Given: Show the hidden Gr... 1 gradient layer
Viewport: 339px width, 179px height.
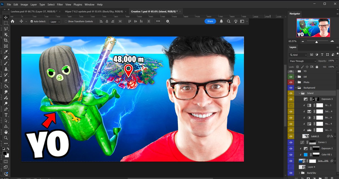Looking at the screenshot, I should (x=291, y=105).
